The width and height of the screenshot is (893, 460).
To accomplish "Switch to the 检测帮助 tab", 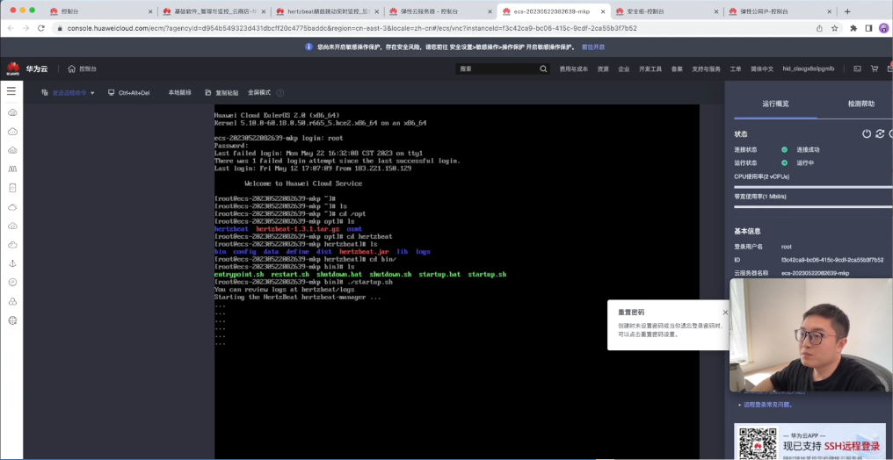I will coord(860,104).
